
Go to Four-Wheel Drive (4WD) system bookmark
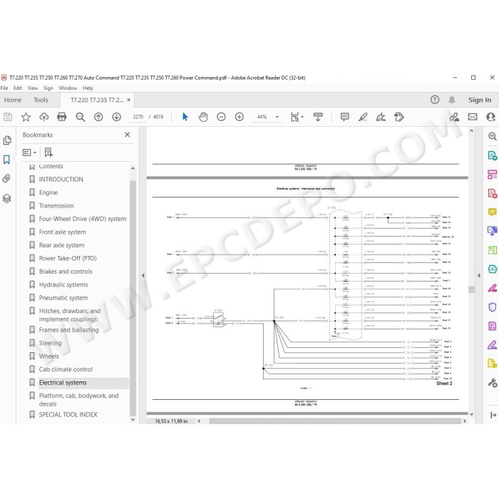83,219
